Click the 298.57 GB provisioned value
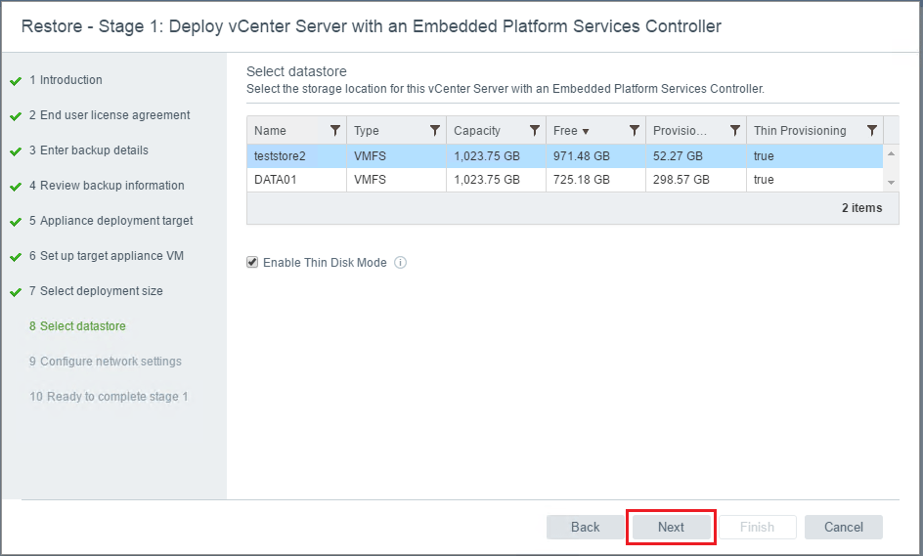 click(681, 180)
